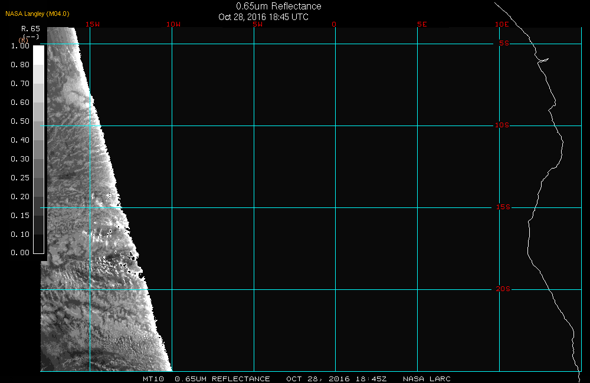
Task: Click the R.65 colorbar heading
Action: point(30,29)
